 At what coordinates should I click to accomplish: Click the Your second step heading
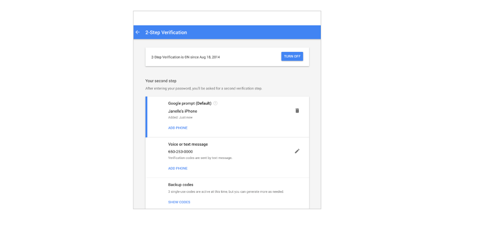(x=161, y=81)
